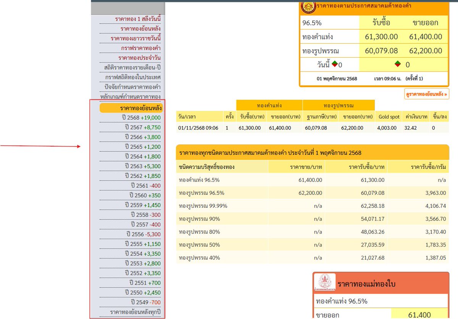The height and width of the screenshot is (319, 458).
Task: View the ปี 2552 +3,350 entry
Action: pos(143,273)
